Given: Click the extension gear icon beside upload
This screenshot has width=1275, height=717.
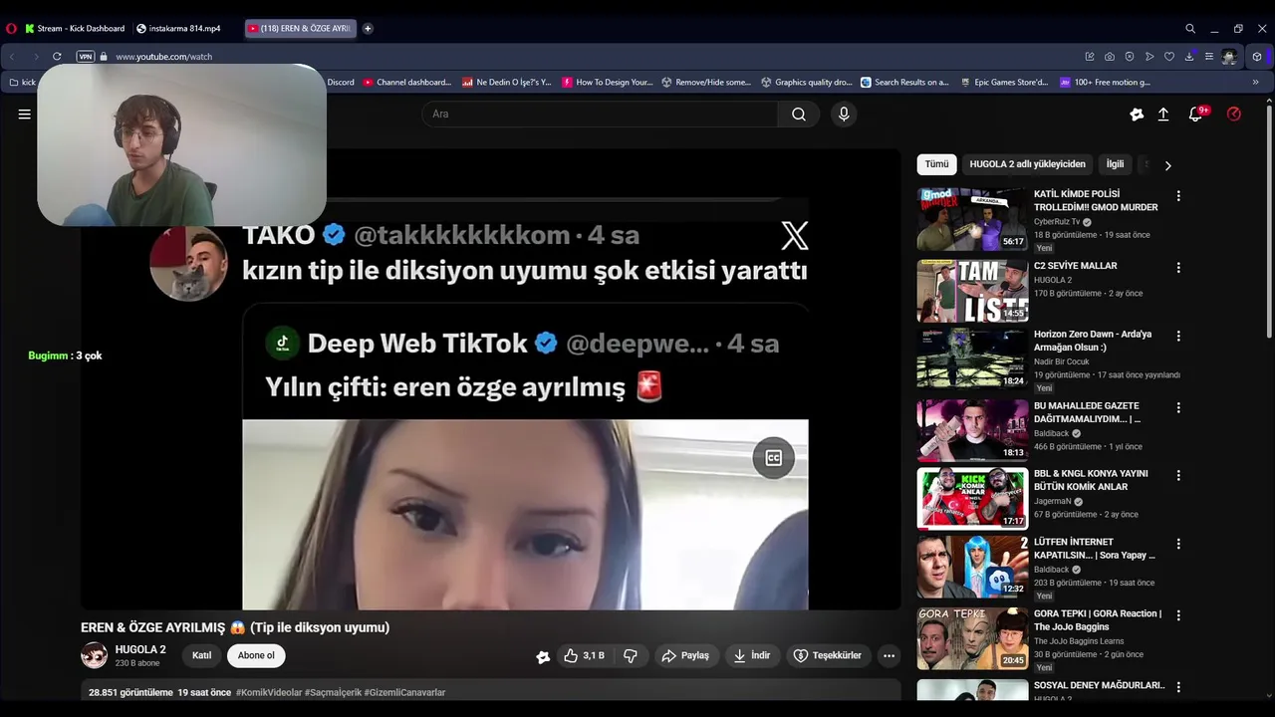Looking at the screenshot, I should pyautogui.click(x=1137, y=115).
